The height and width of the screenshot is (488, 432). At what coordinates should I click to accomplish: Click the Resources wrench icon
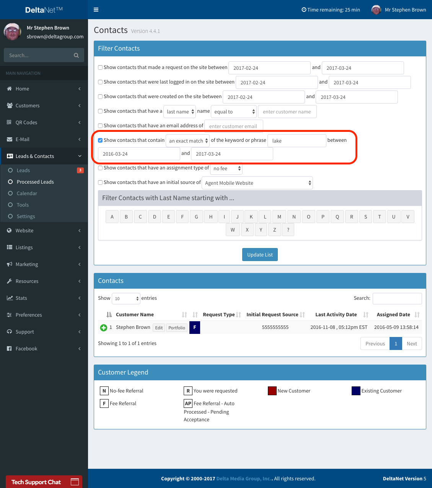click(9, 281)
